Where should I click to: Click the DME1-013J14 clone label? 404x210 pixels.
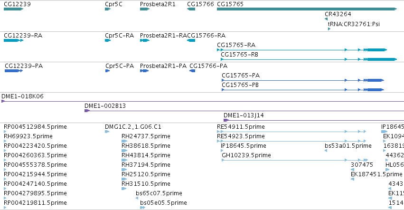coord(244,115)
